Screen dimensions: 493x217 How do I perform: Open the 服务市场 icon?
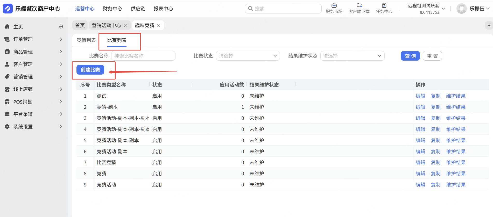click(x=334, y=5)
